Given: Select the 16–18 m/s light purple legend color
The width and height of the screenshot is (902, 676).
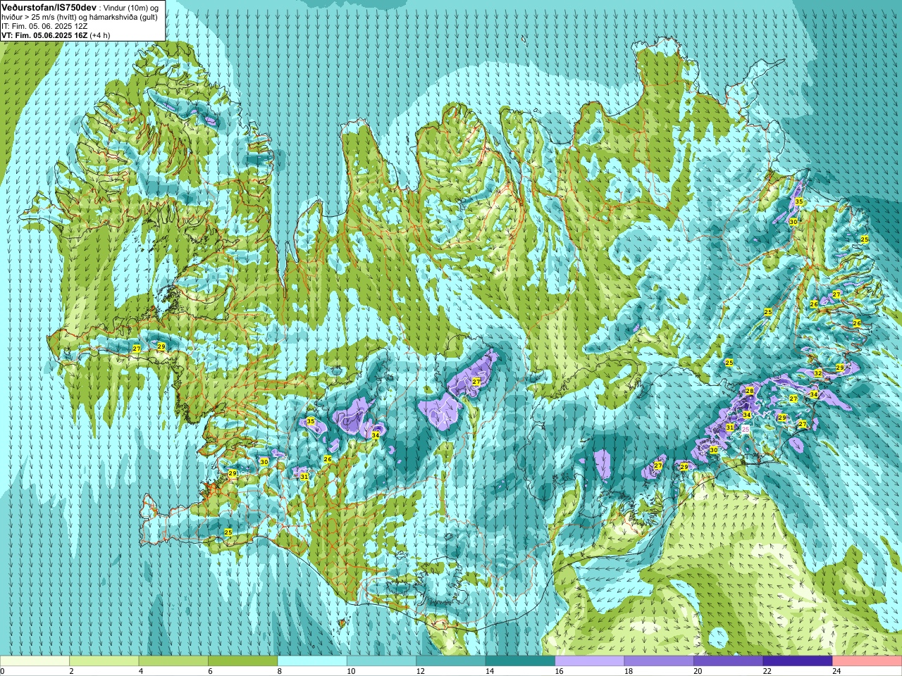Looking at the screenshot, I should point(590,661).
